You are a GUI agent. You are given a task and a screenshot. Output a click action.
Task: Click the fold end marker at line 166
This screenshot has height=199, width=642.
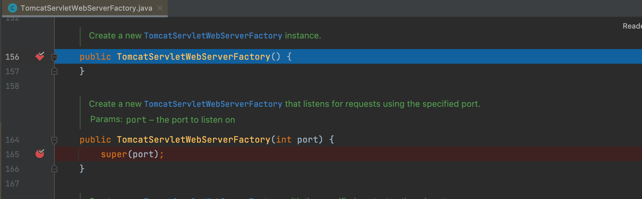(54, 168)
